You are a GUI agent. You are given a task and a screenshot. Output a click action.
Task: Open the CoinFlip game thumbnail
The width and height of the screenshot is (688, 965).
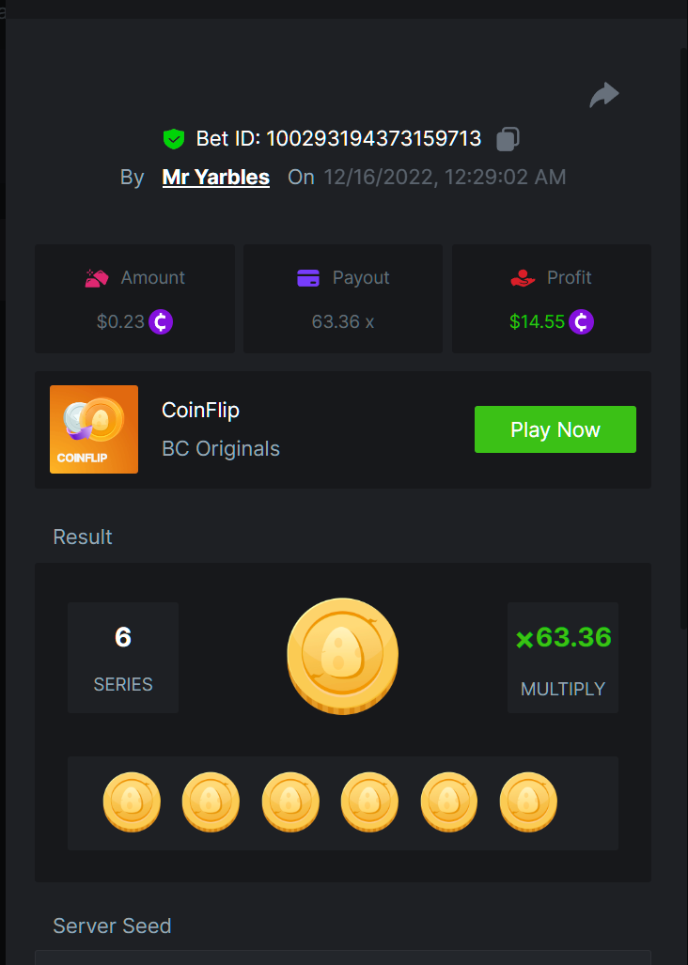pos(94,429)
